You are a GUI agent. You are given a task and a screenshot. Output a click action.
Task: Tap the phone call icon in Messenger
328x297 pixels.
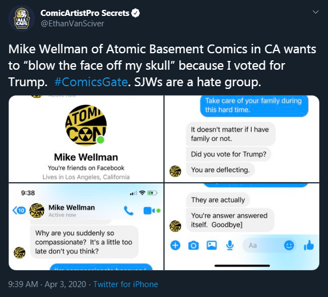point(128,211)
